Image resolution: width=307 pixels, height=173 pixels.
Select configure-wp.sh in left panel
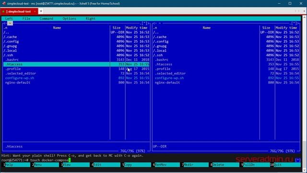(x=76, y=78)
